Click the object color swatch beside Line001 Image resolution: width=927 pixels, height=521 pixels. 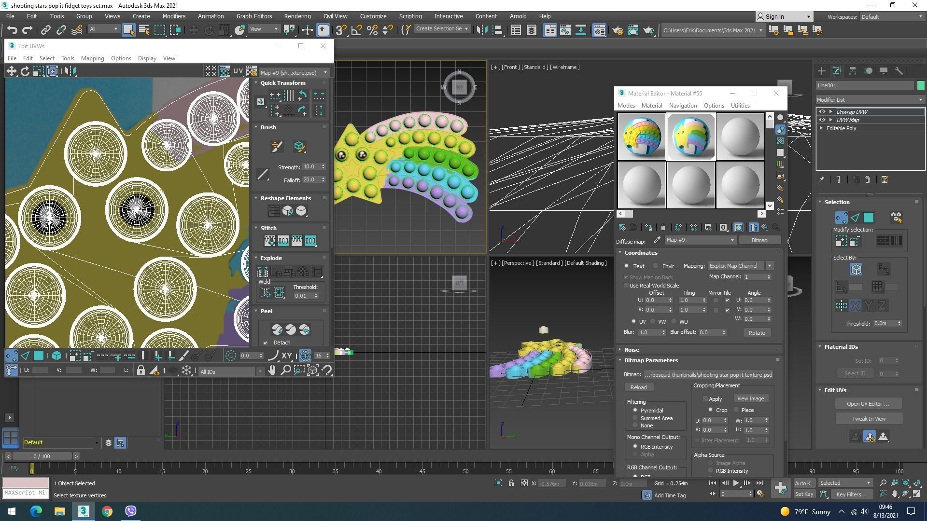[x=920, y=85]
